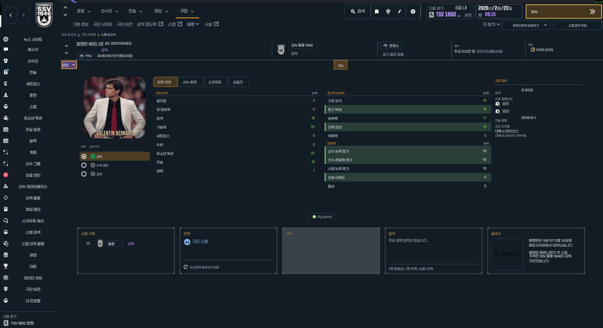603x328 pixels.
Task: Switch to the 선수 훈련 tab
Action: pos(190,82)
